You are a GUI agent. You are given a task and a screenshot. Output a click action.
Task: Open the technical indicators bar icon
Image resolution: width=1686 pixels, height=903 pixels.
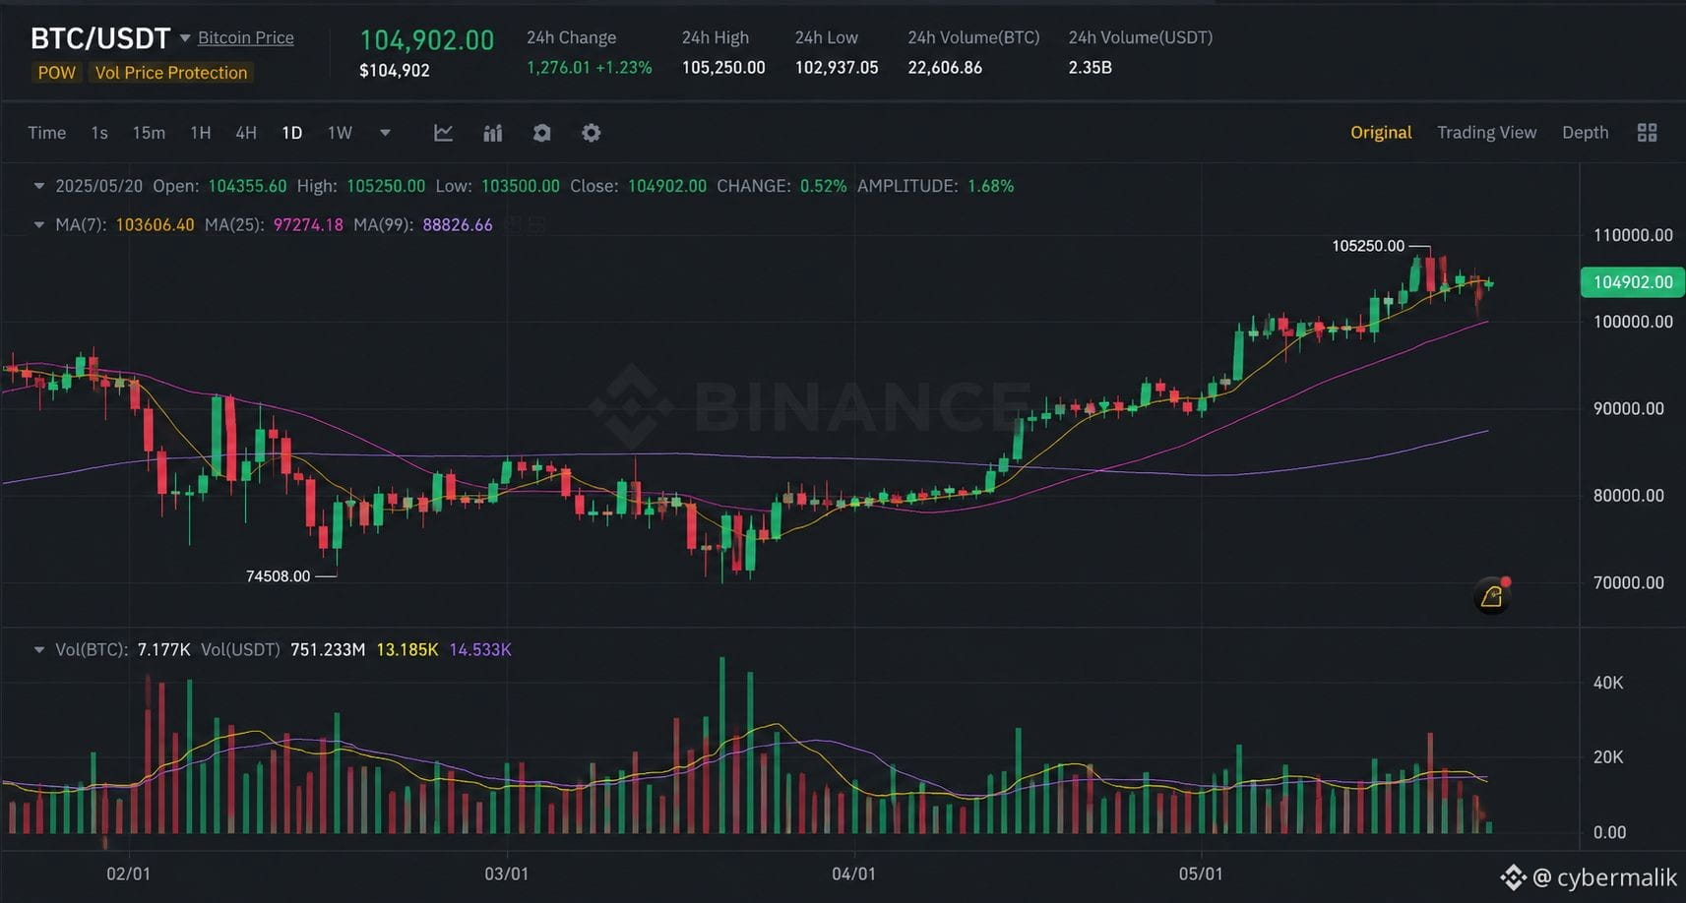click(x=493, y=133)
